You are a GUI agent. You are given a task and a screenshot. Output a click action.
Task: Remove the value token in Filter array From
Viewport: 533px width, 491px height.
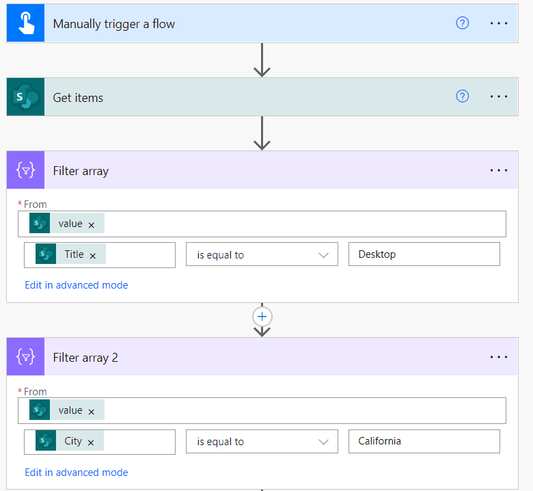[91, 225]
